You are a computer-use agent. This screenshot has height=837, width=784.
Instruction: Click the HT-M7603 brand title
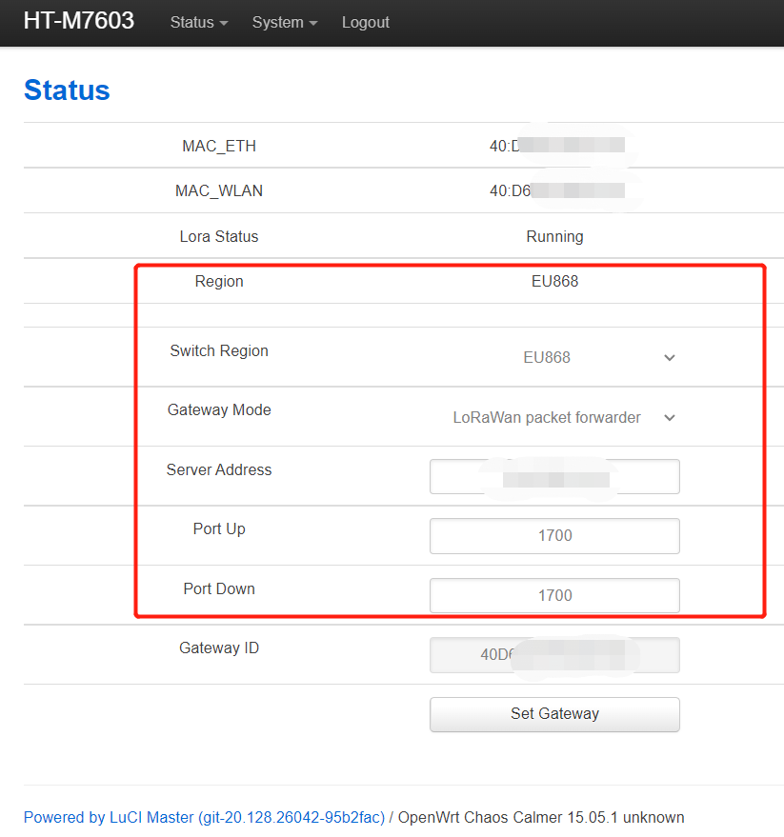tap(79, 22)
